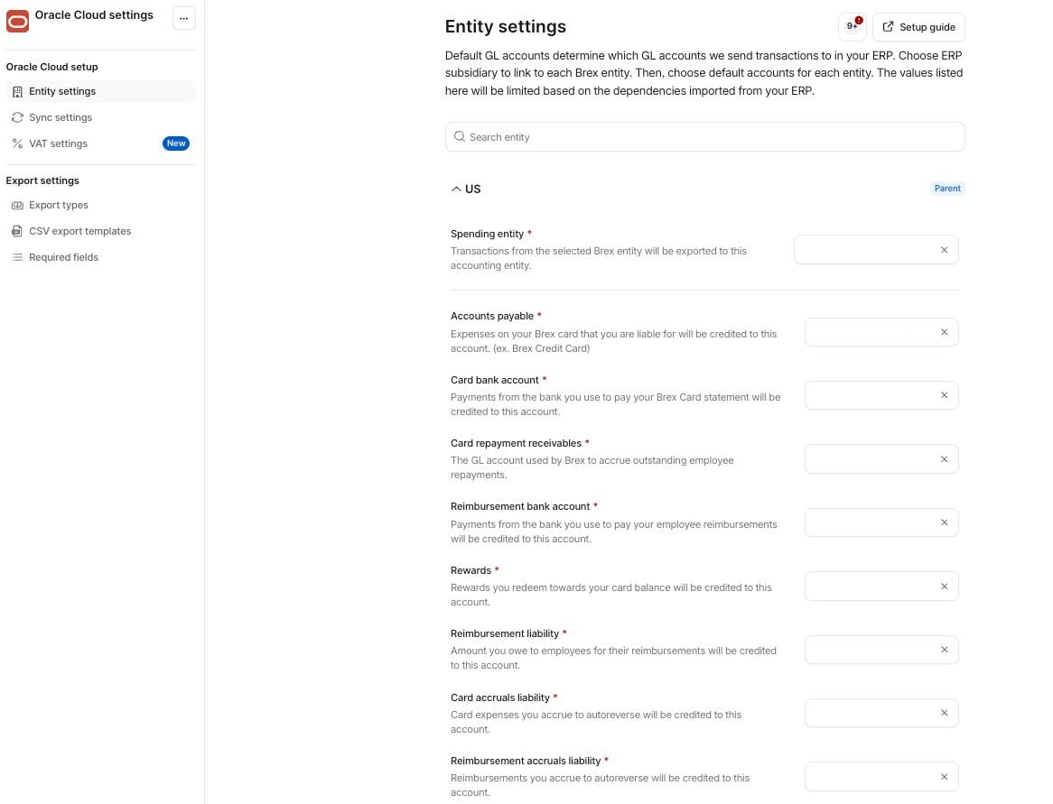Click the Entity settings page heading
Screen dimensions: 1053x804
505,27
